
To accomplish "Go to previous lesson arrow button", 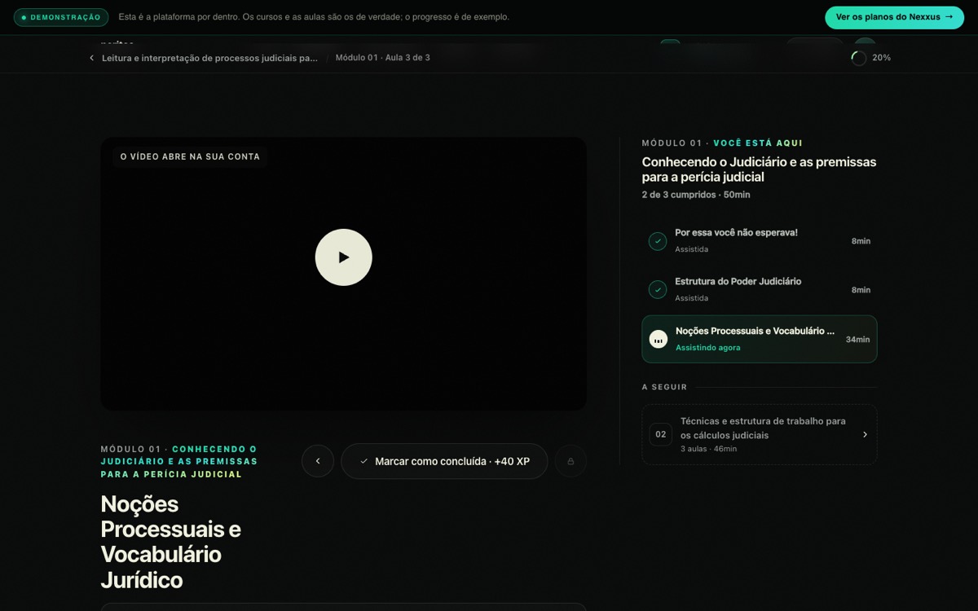I will (x=318, y=461).
